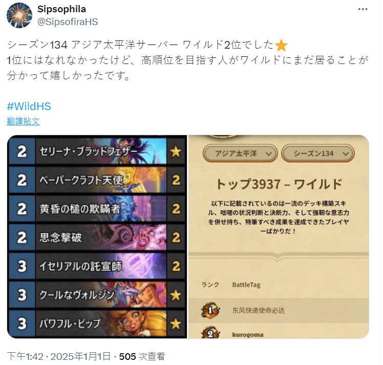Click the legendary star on クールなヴォルジン card
Viewport: 383px width, 365px height.
click(176, 295)
